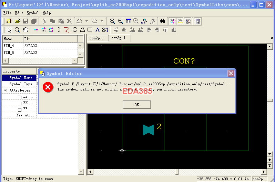This screenshot has width=275, height=182.
Task: Click the Zoom In magnifier icon
Action: (112, 21)
